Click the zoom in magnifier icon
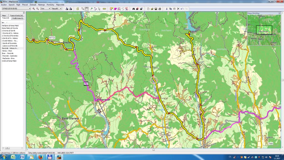This screenshot has height=160, width=284. pos(34,9)
